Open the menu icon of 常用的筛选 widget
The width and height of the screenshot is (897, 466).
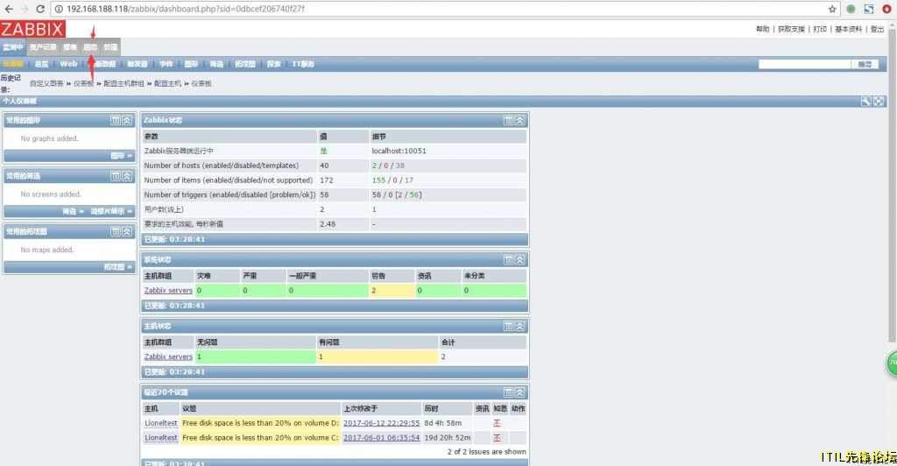(116, 176)
